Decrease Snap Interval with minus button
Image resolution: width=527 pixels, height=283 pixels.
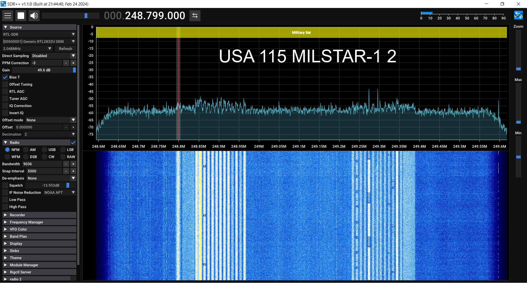point(66,171)
